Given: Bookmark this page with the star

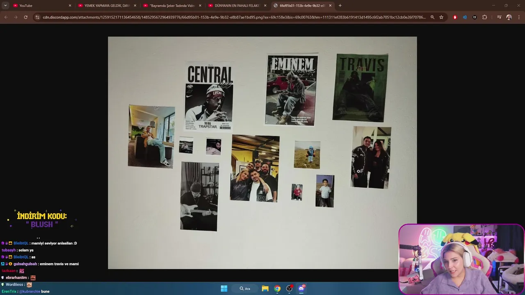Looking at the screenshot, I should coord(441,17).
